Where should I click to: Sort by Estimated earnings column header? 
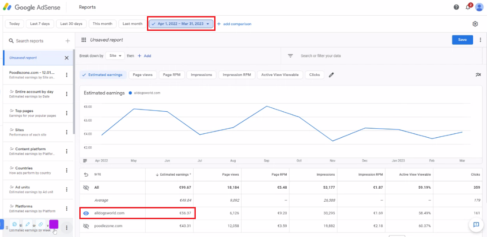click(173, 175)
